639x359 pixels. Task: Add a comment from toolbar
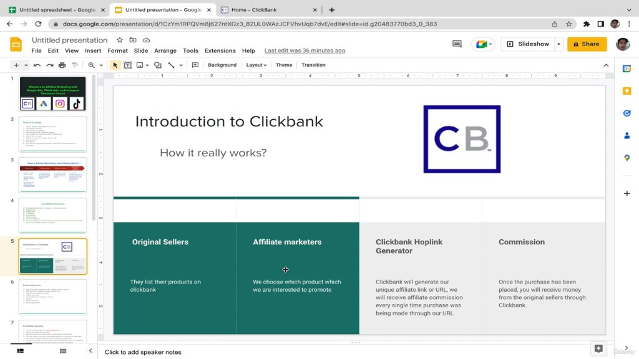195,65
